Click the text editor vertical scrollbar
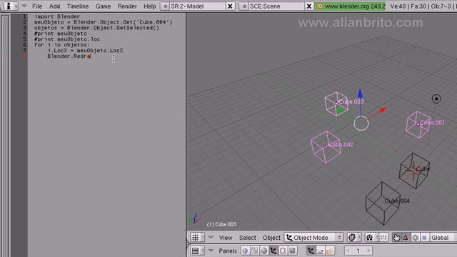 (x=5, y=136)
